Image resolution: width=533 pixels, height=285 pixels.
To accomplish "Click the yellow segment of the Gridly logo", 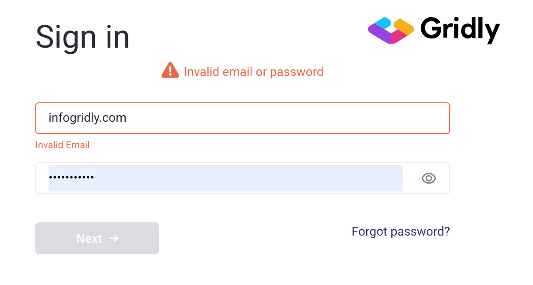I will coord(404,27).
